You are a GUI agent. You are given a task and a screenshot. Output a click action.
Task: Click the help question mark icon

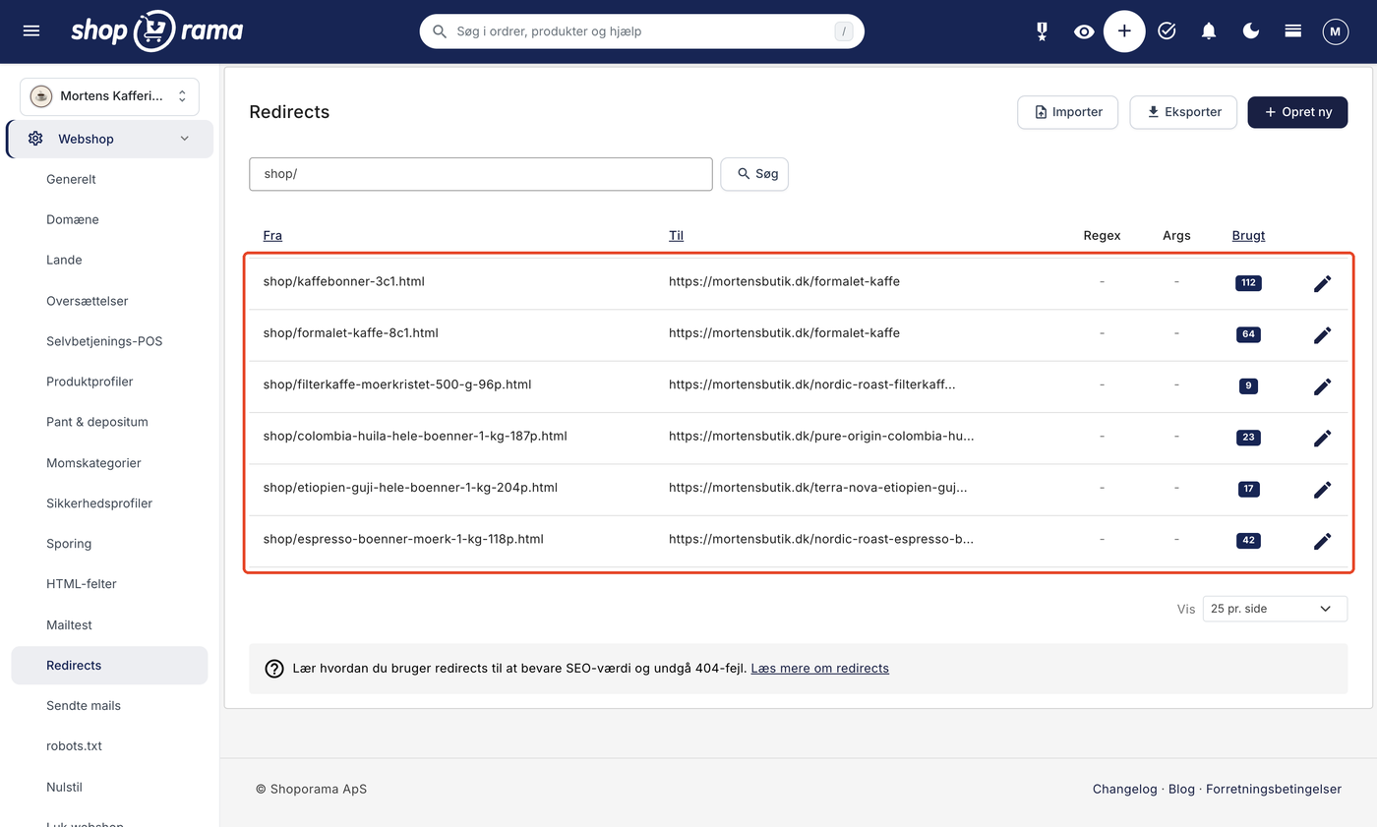click(274, 669)
